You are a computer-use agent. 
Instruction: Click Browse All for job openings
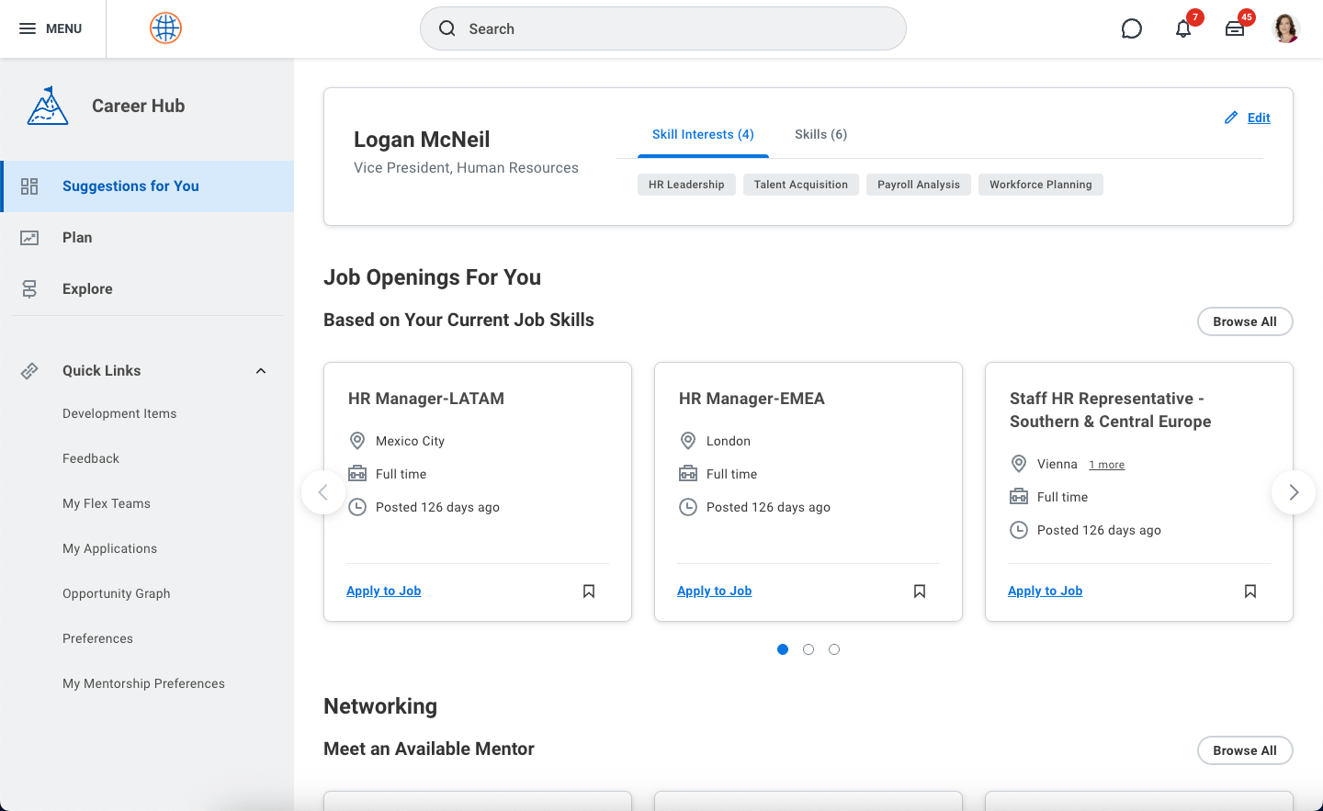click(1244, 321)
